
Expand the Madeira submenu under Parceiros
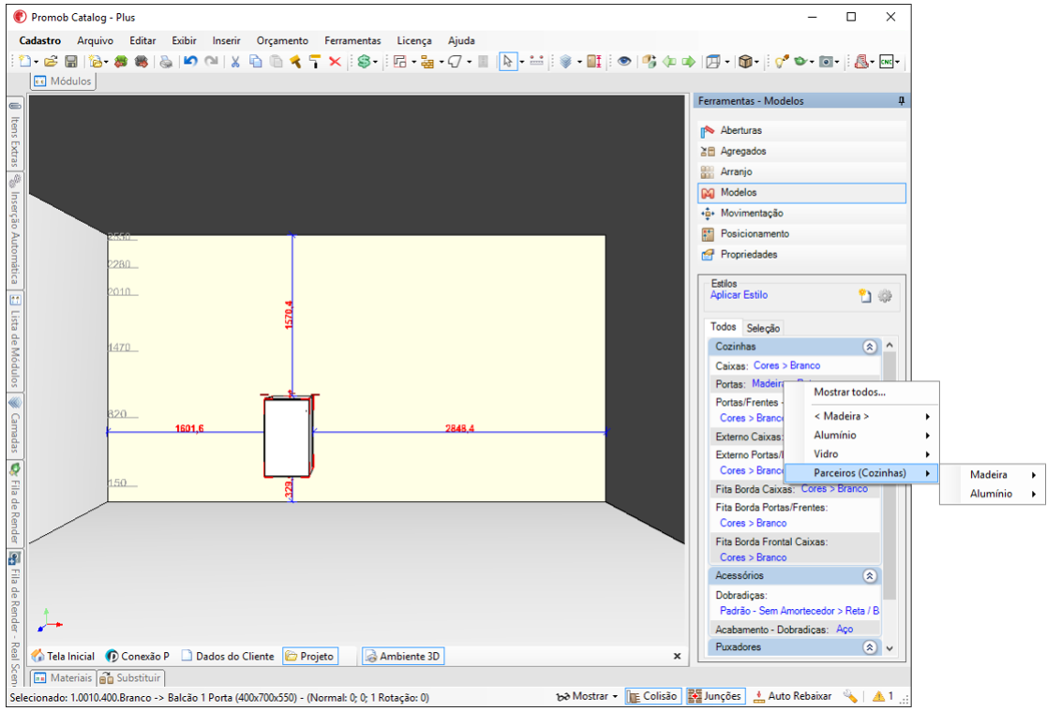tap(993, 474)
